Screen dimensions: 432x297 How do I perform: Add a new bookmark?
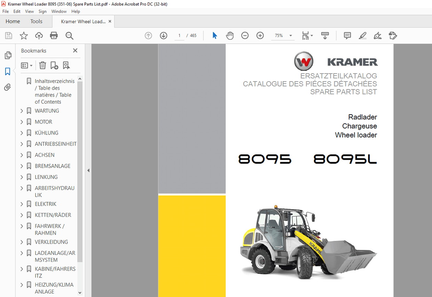pos(54,65)
